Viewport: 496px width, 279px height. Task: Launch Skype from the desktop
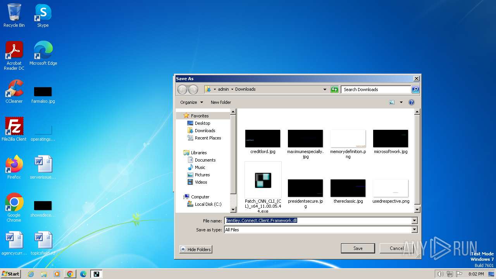(43, 15)
